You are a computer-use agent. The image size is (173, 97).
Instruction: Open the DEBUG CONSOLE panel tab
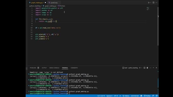point(54,68)
